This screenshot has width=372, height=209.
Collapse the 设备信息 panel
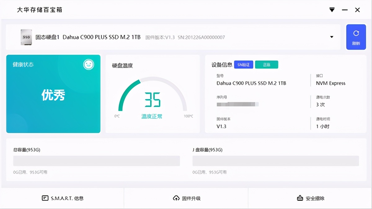click(x=218, y=64)
